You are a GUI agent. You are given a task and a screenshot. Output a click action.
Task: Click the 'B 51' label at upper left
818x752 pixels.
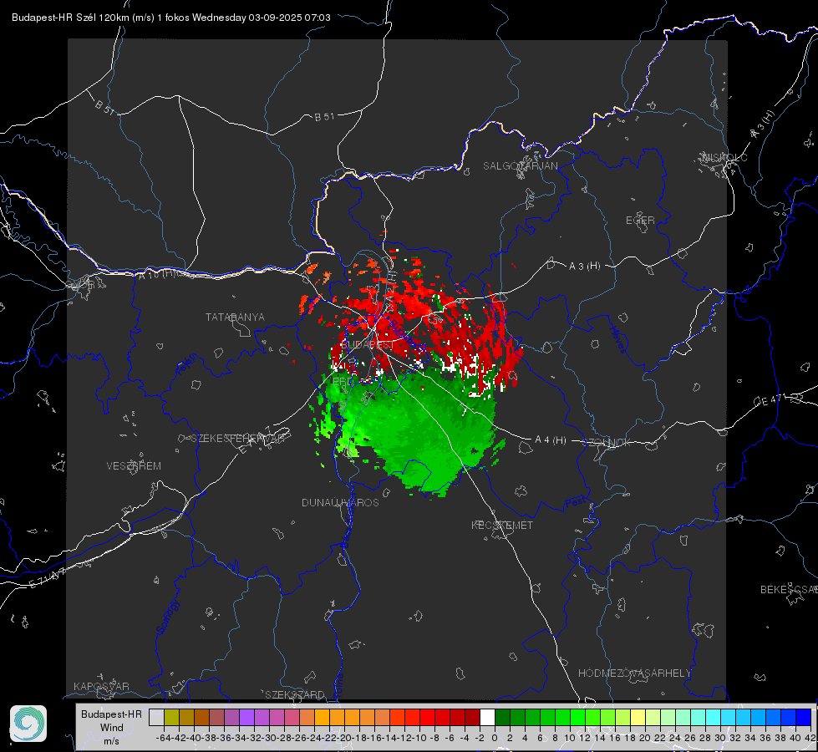(104, 107)
